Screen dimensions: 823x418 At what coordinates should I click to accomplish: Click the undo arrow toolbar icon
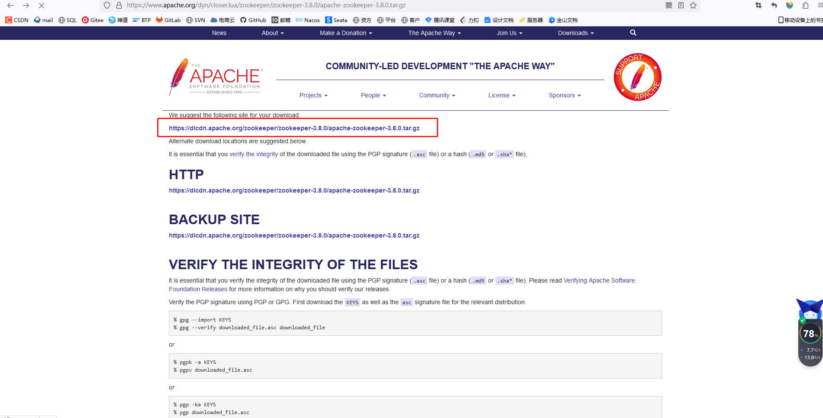click(774, 5)
